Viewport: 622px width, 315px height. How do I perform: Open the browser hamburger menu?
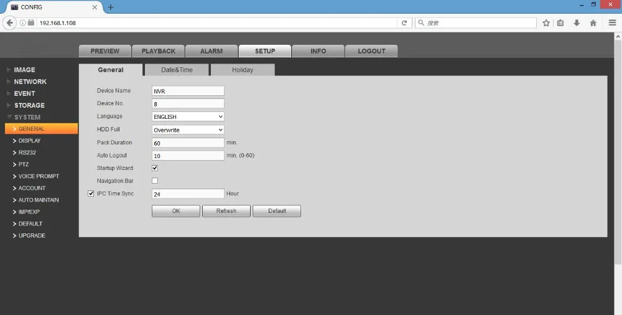613,23
